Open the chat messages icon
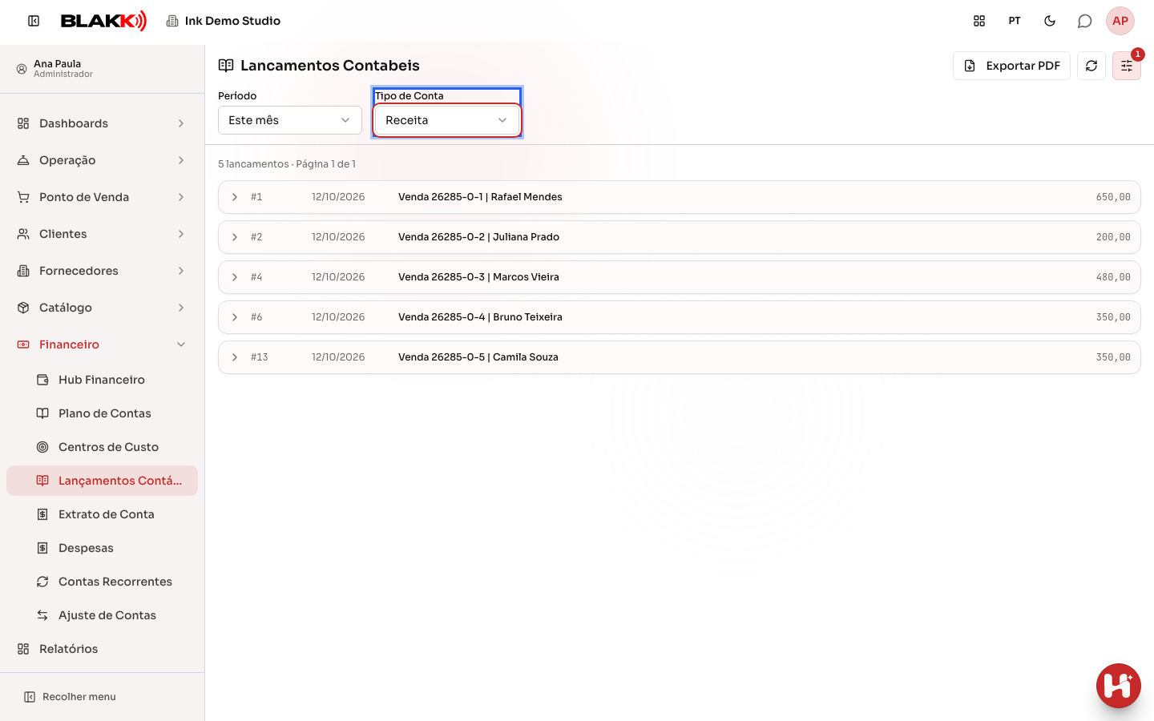The image size is (1154, 721). pyautogui.click(x=1085, y=21)
